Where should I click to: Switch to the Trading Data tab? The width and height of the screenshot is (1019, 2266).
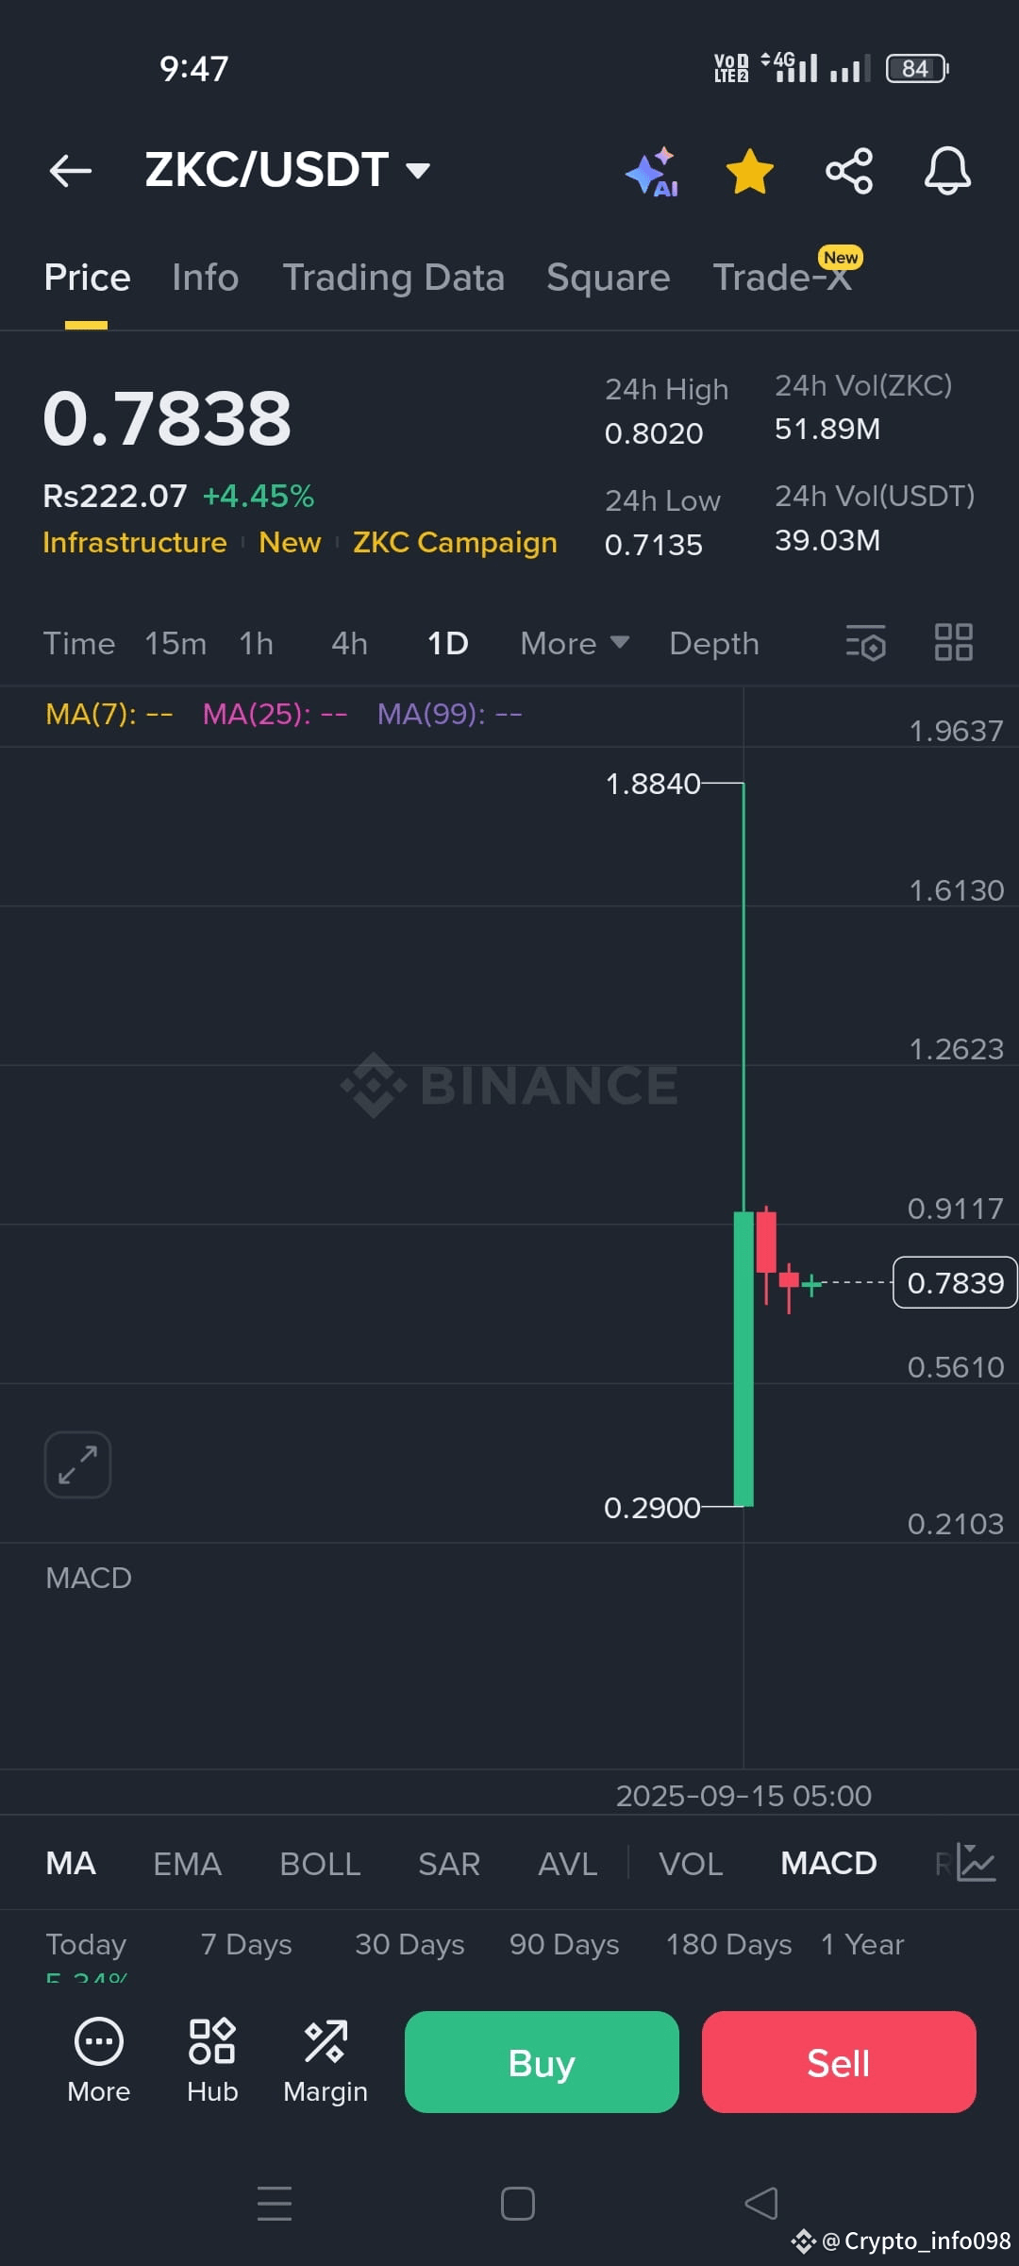pyautogui.click(x=393, y=278)
